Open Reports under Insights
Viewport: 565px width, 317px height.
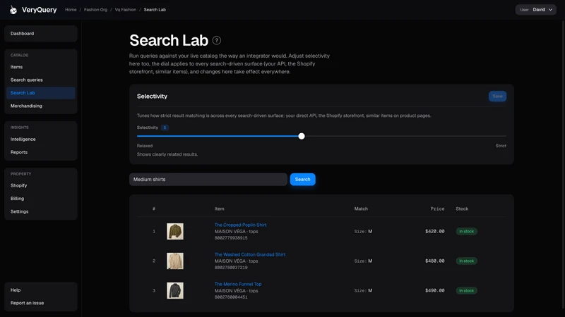[x=41, y=152]
